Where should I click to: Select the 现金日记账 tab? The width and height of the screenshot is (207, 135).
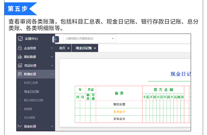click(84, 48)
